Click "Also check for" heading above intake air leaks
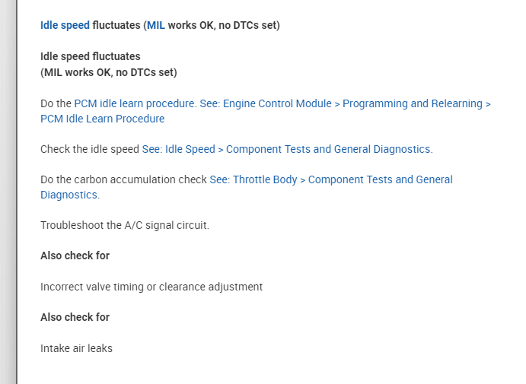The width and height of the screenshot is (526, 384). click(75, 317)
